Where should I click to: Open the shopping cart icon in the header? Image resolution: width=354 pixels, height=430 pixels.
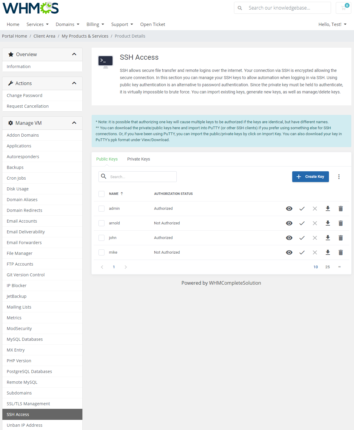coord(343,8)
